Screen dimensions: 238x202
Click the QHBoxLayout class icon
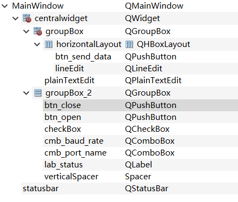(129, 44)
